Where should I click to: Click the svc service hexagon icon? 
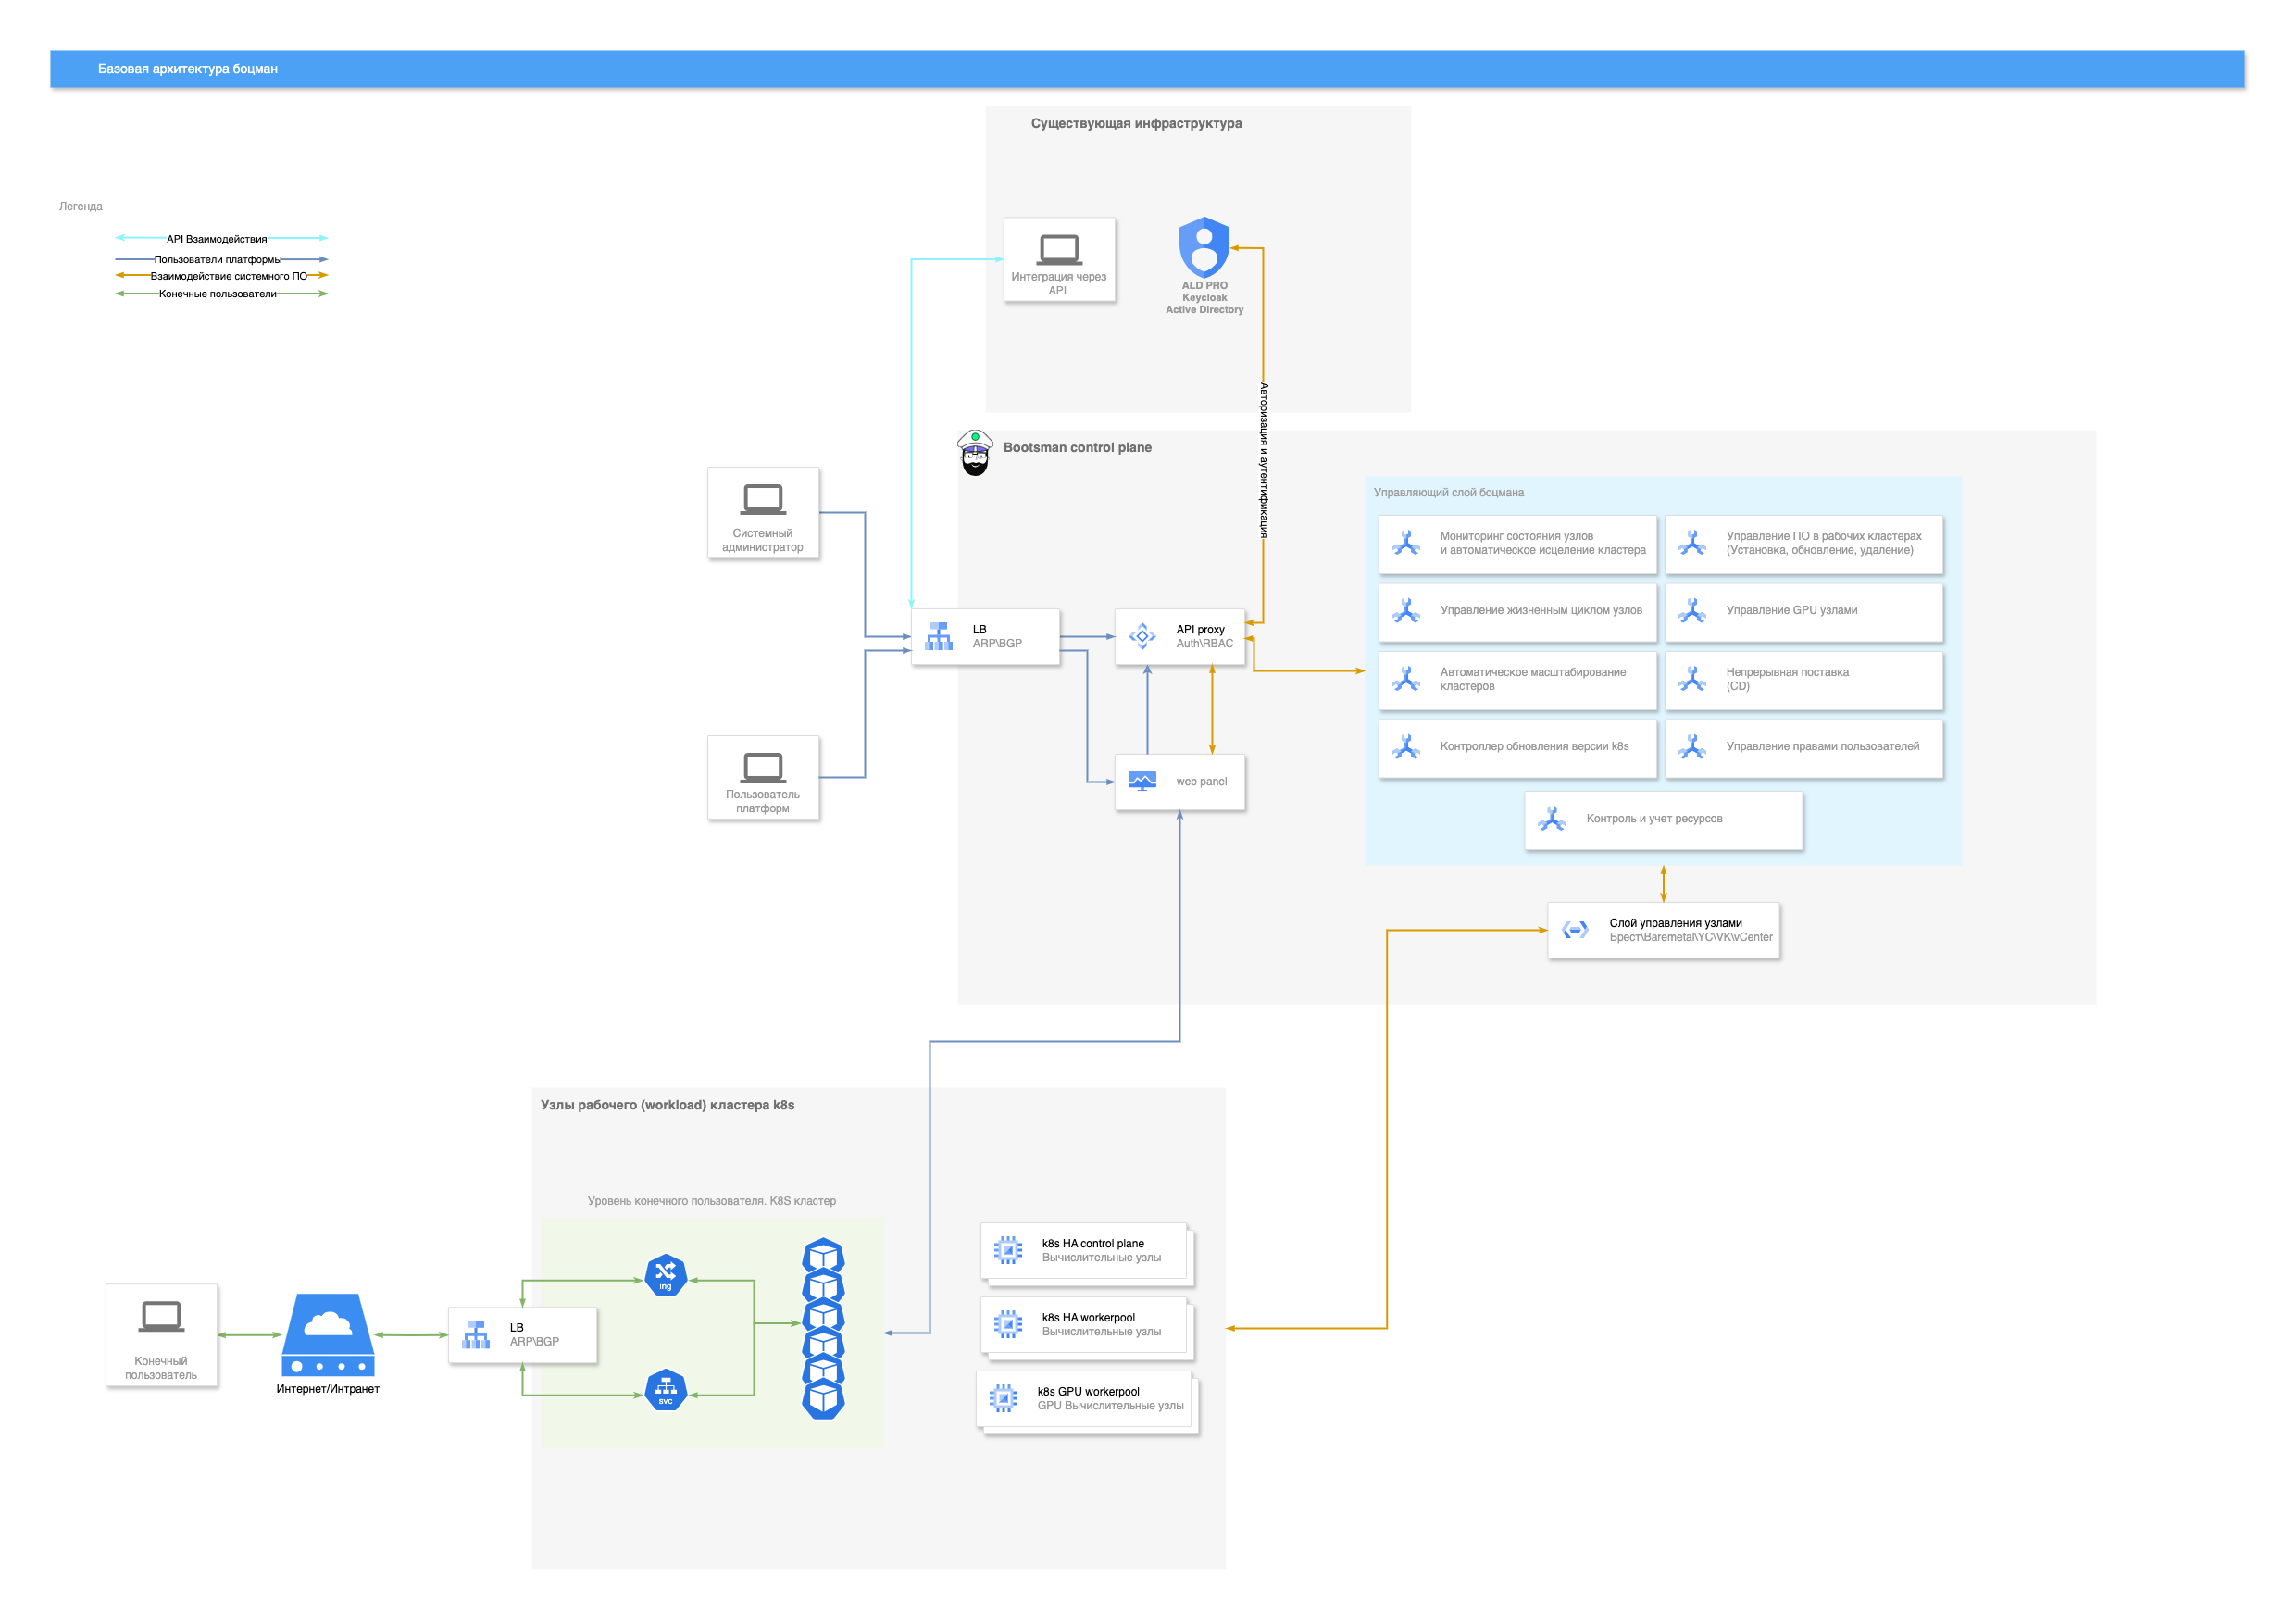point(665,1389)
